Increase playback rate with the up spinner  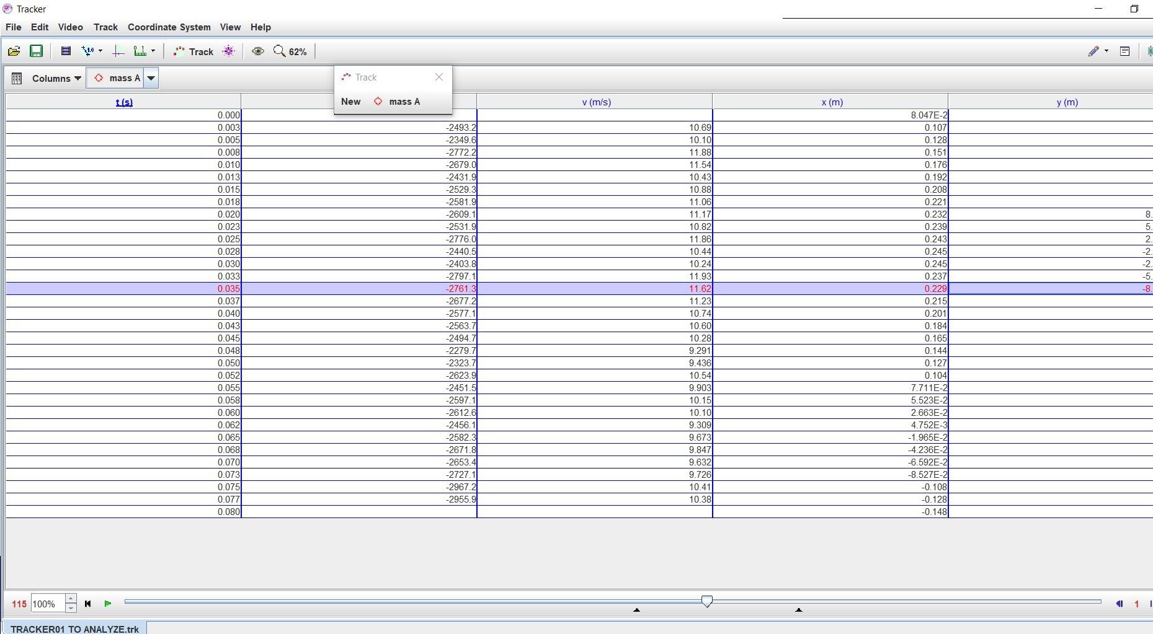pos(71,599)
